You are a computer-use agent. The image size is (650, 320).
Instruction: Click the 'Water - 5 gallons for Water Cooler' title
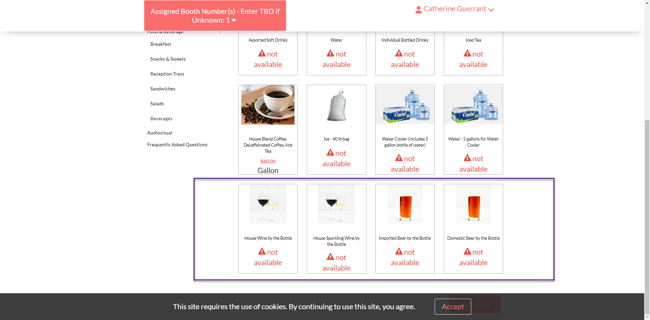473,142
